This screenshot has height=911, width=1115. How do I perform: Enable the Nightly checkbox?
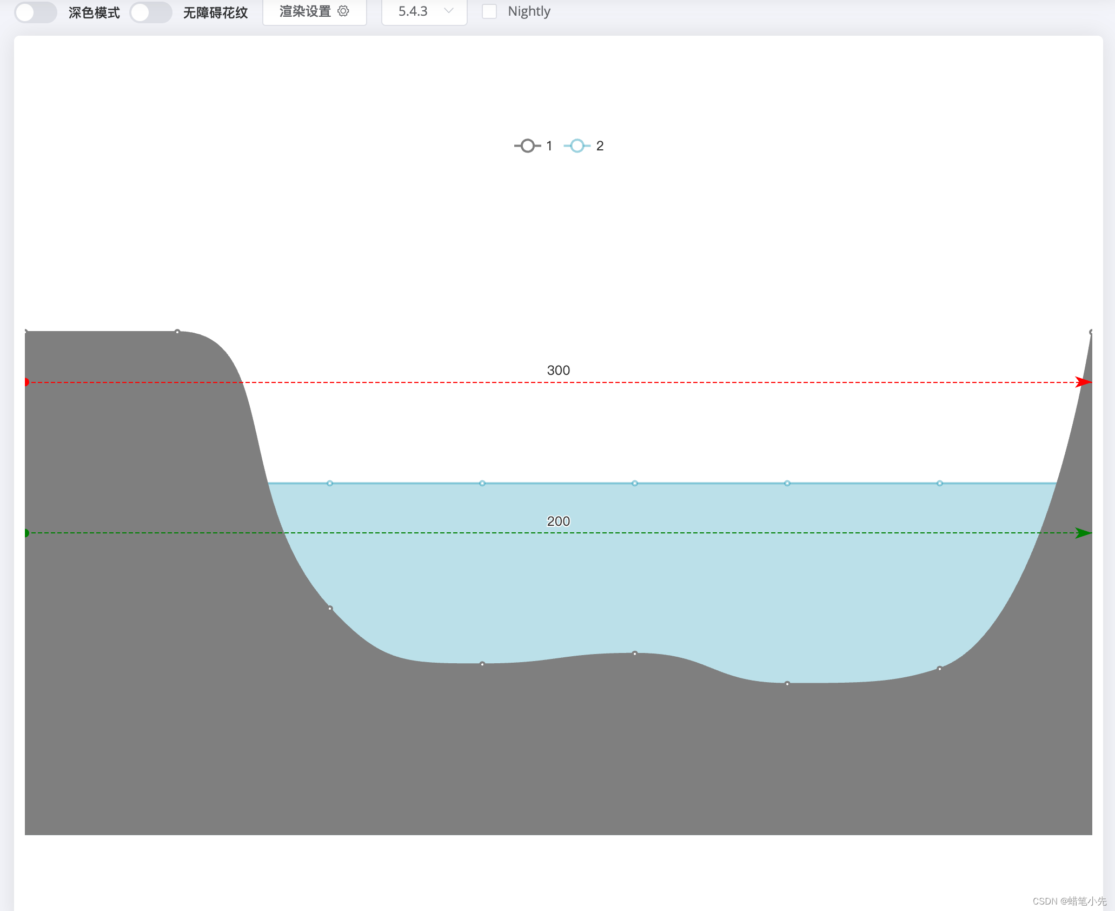tap(489, 11)
